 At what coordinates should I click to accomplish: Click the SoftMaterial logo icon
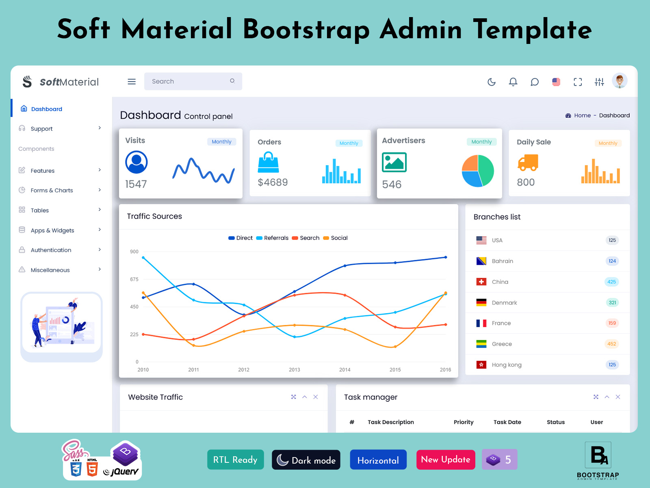27,81
